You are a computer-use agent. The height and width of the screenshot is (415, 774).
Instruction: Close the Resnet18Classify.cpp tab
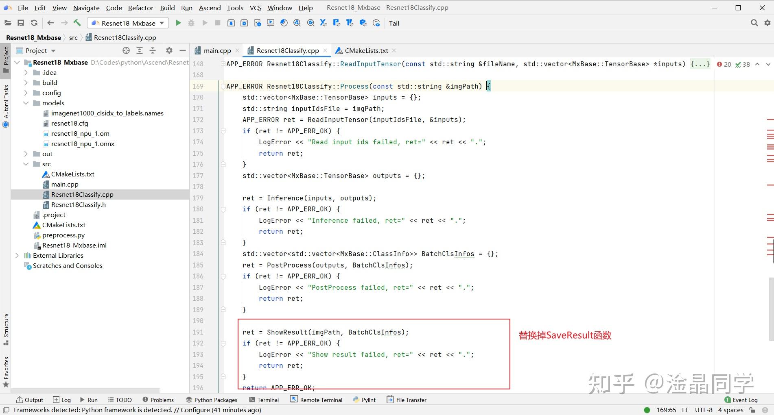coord(325,50)
